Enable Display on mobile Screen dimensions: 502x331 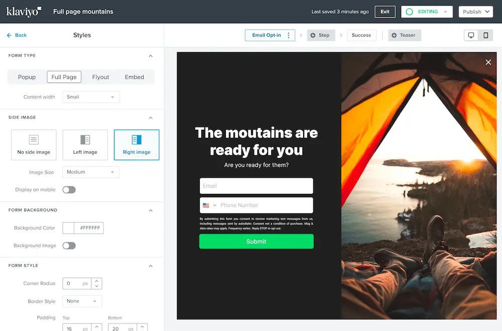(69, 189)
